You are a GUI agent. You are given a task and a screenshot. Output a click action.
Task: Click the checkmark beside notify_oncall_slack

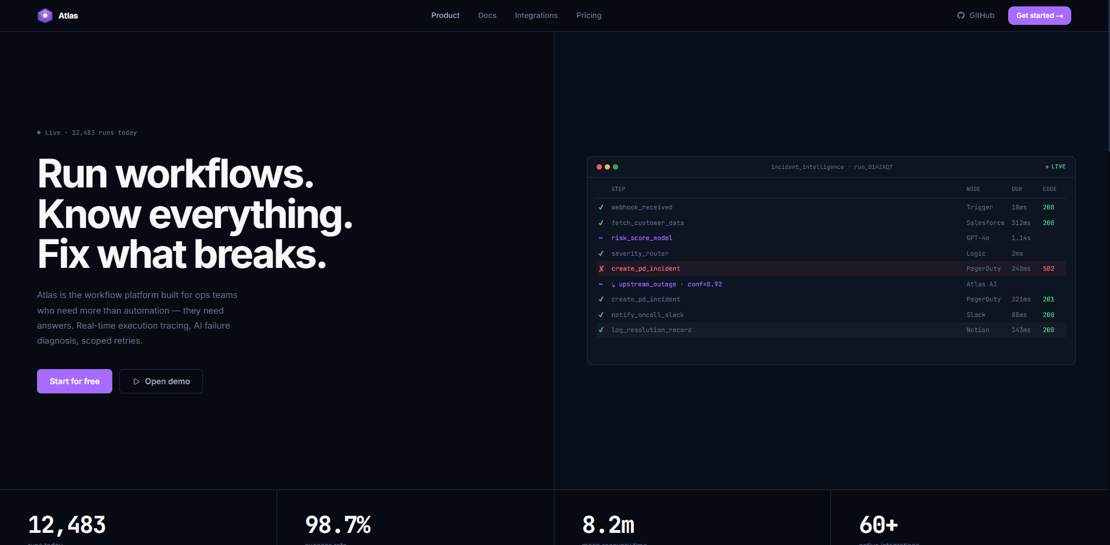[x=601, y=315]
